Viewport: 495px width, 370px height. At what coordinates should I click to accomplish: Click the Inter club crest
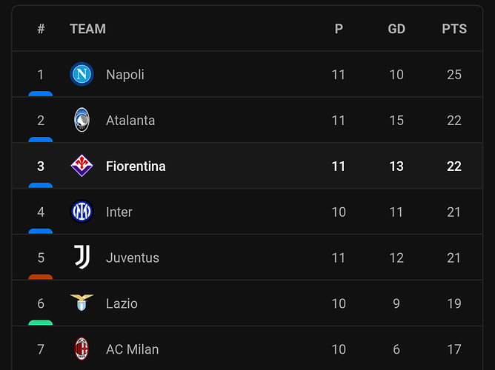point(82,212)
